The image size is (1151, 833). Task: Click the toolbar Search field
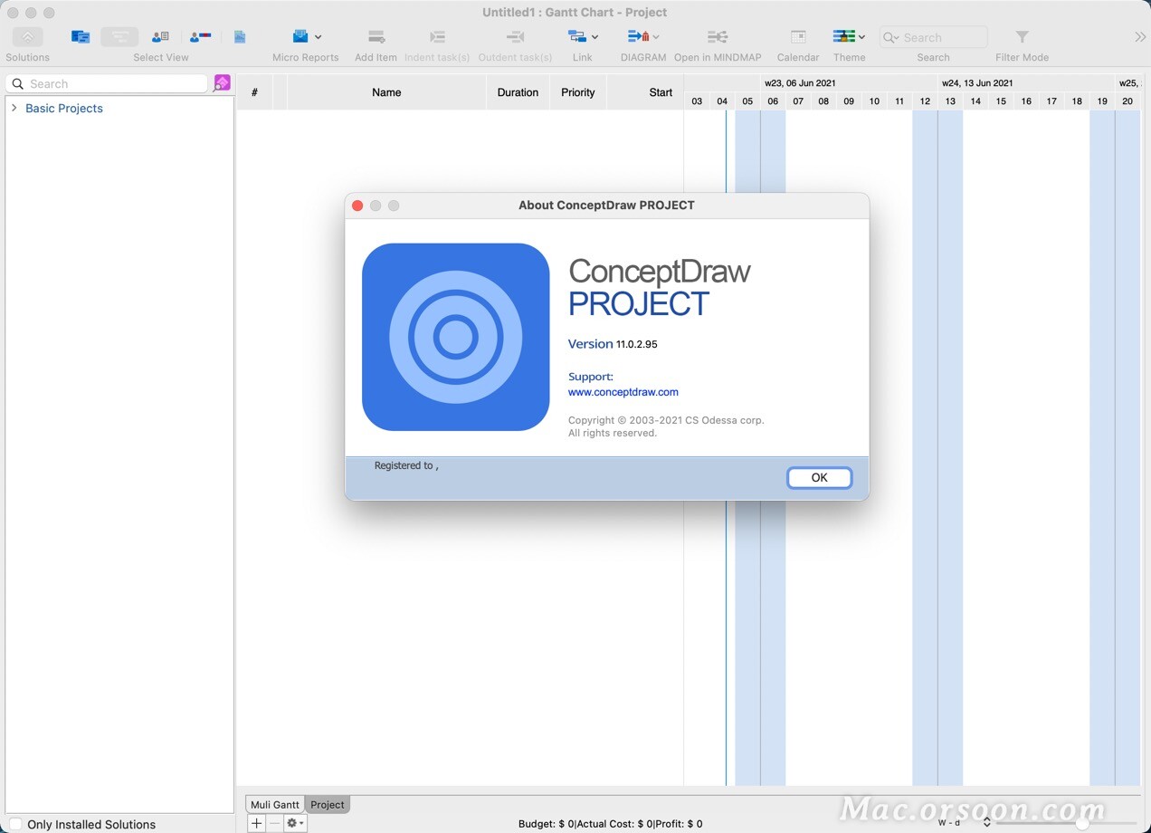933,37
